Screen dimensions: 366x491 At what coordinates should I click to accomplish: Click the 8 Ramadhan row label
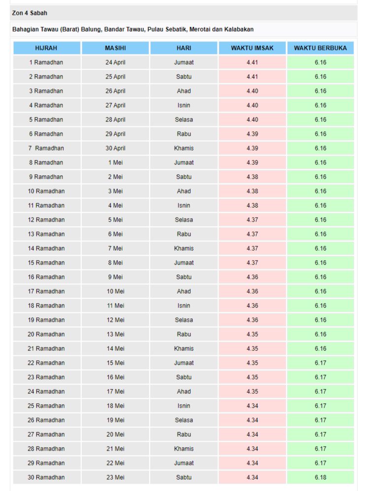click(x=46, y=163)
